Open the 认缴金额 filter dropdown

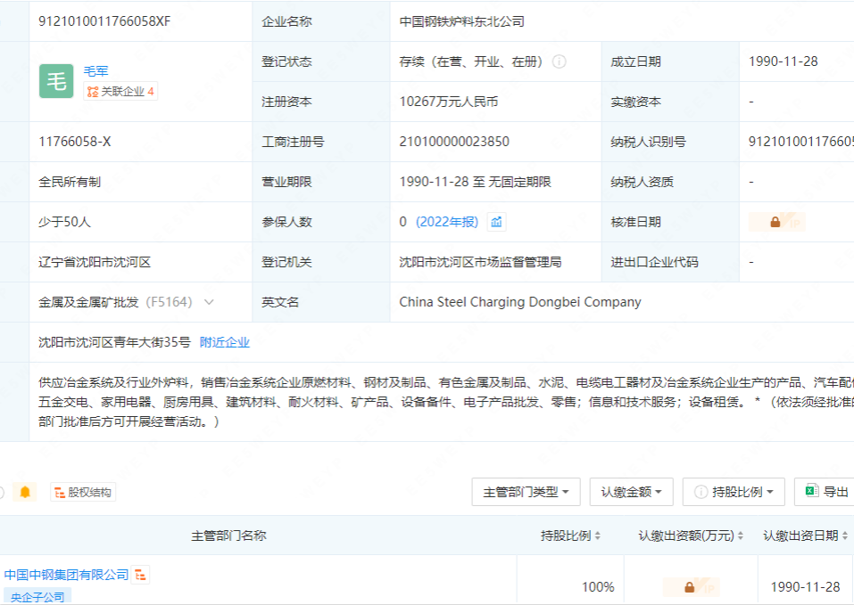[x=631, y=492]
